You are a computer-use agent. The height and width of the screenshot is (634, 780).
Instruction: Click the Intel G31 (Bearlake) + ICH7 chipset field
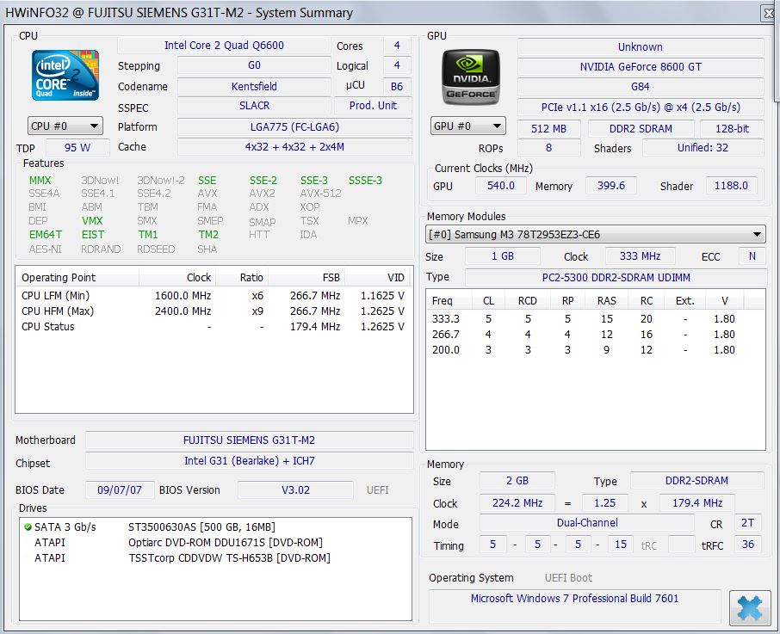coord(249,460)
